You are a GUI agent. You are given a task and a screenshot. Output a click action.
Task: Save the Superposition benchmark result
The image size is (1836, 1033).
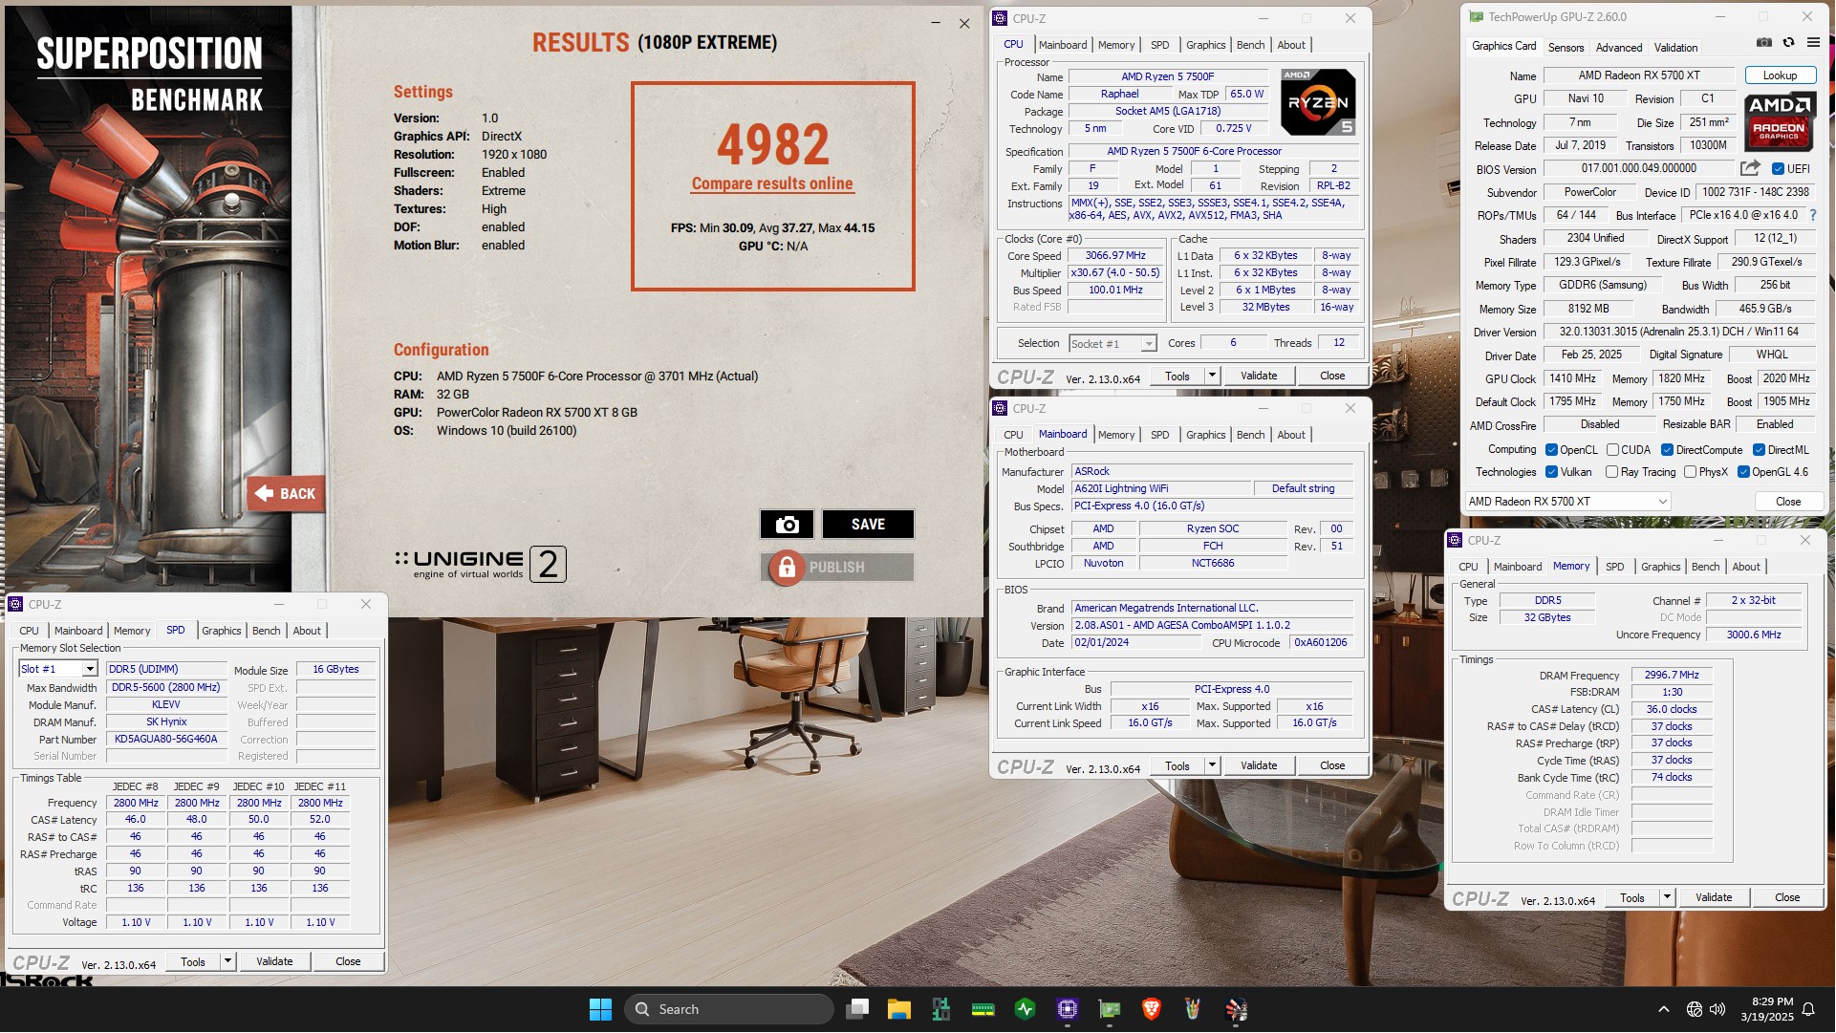(x=868, y=524)
